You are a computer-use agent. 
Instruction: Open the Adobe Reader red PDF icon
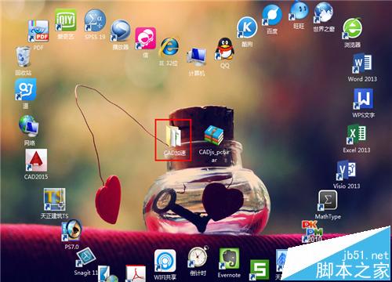[x=136, y=273]
